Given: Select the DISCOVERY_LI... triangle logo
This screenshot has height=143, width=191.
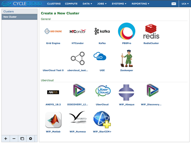Looking at the screenshot, I should tap(79, 90).
